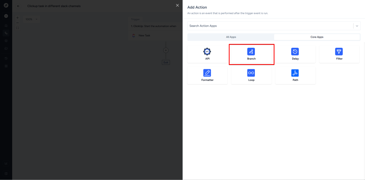Select the API core app

(x=207, y=54)
